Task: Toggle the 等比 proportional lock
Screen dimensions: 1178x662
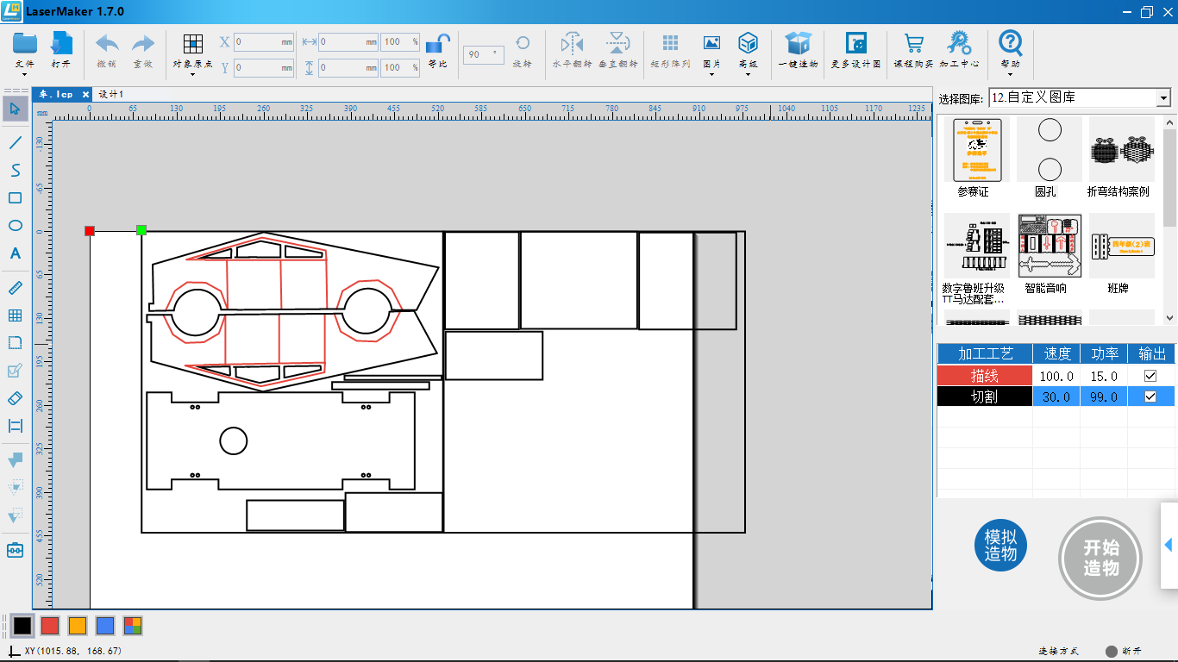Action: coord(438,50)
